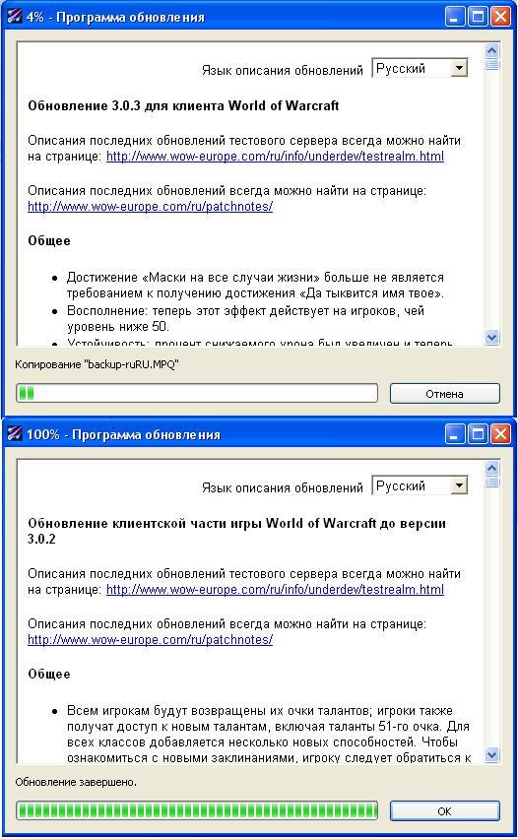Close the 4% updater window
The image size is (518, 839).
(x=500, y=17)
